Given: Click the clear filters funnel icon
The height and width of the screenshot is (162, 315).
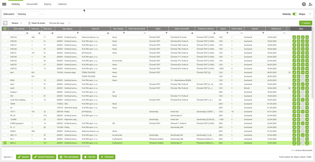Looking at the screenshot, I should pos(5,23).
